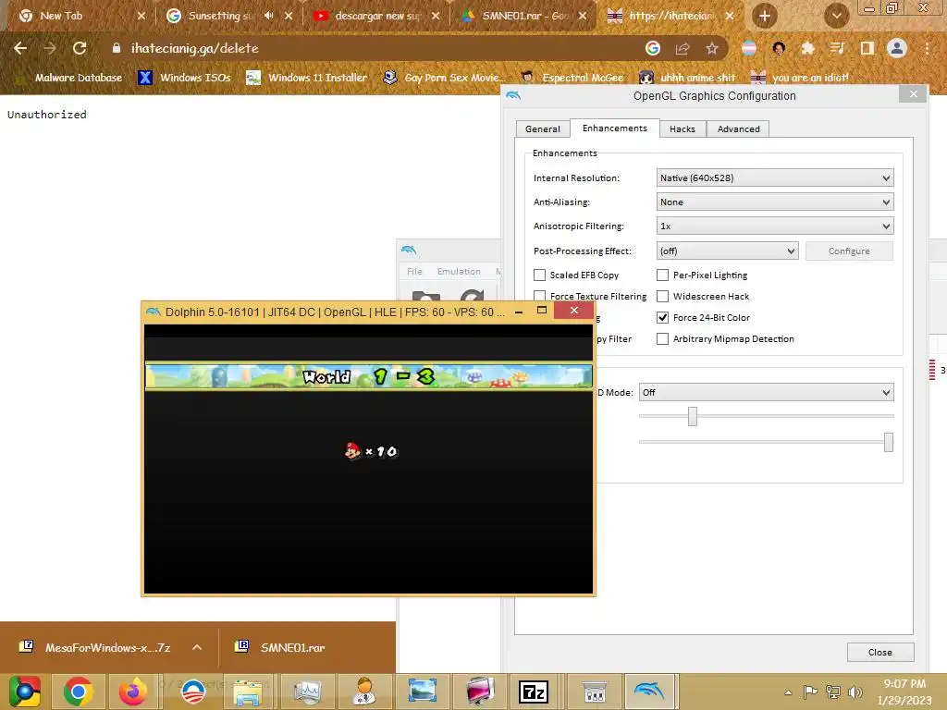Open the Anisotropic Filtering dropdown

pyautogui.click(x=775, y=226)
